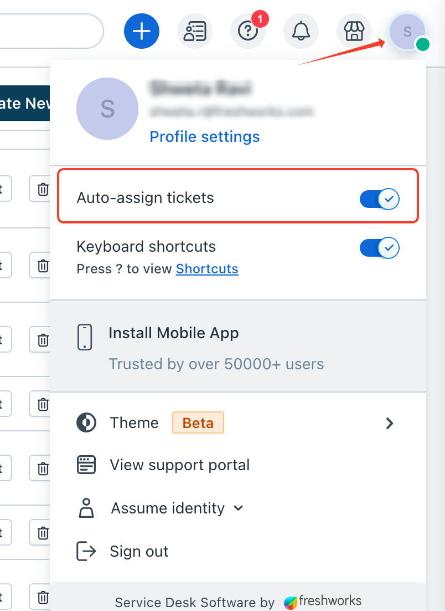Select View support portal
Viewport: 445px width, 611px height.
(180, 465)
